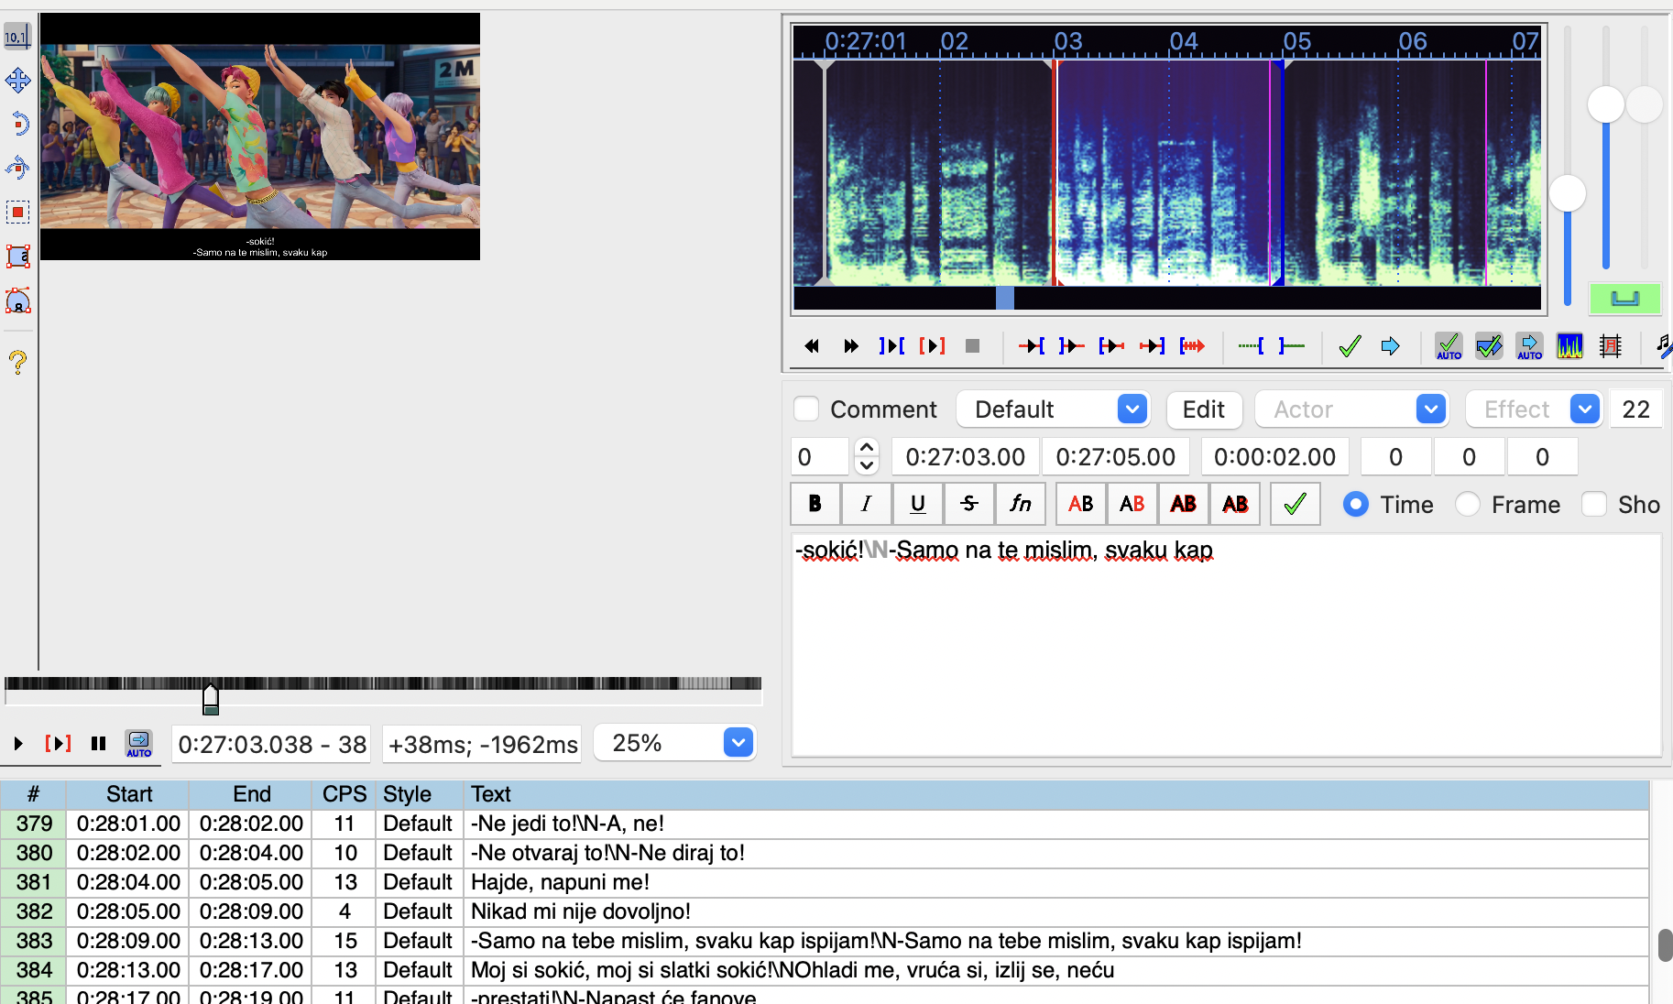Pick the primary text color
The image size is (1673, 1004).
[1081, 504]
